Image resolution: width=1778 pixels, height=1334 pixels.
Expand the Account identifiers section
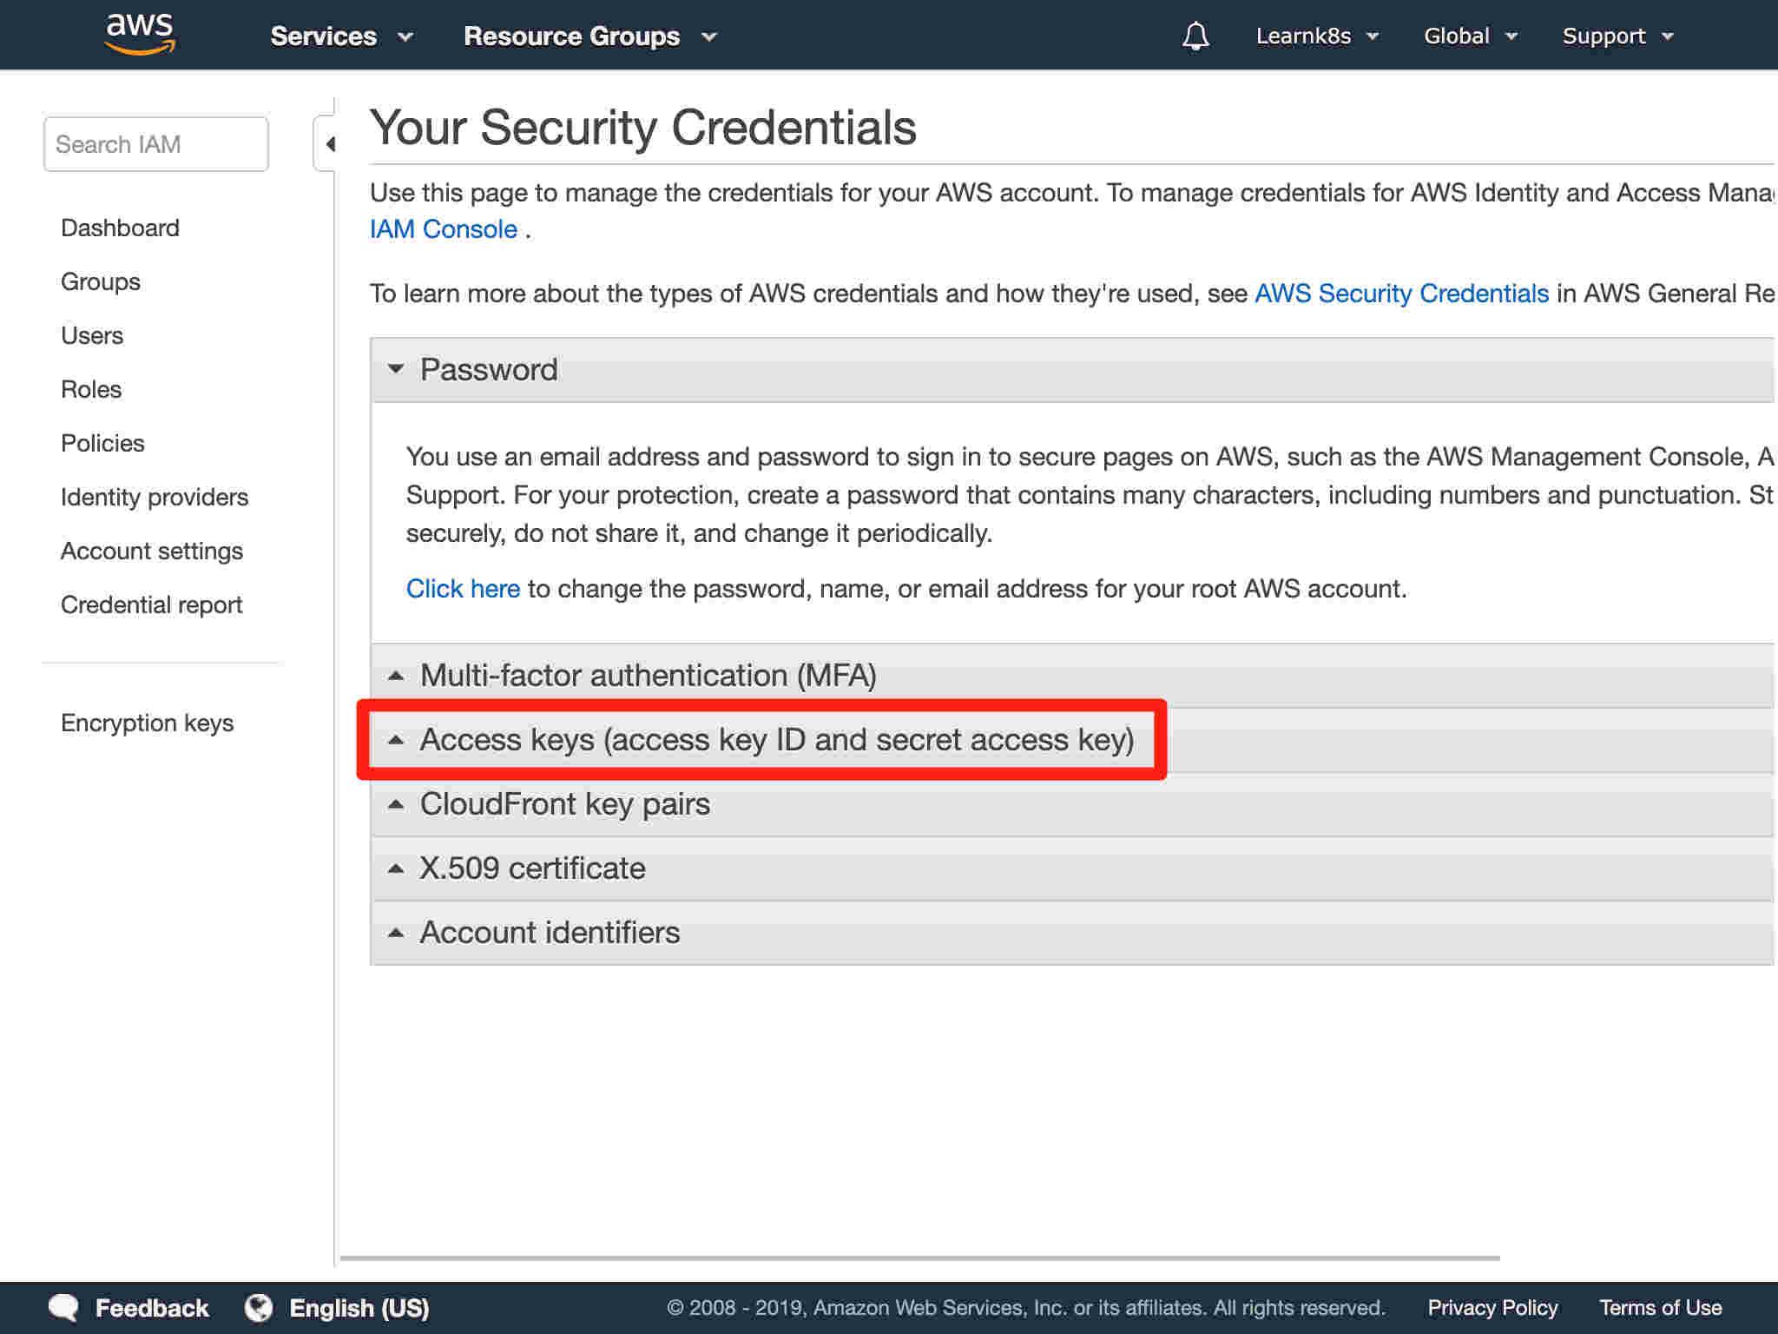tap(1072, 932)
